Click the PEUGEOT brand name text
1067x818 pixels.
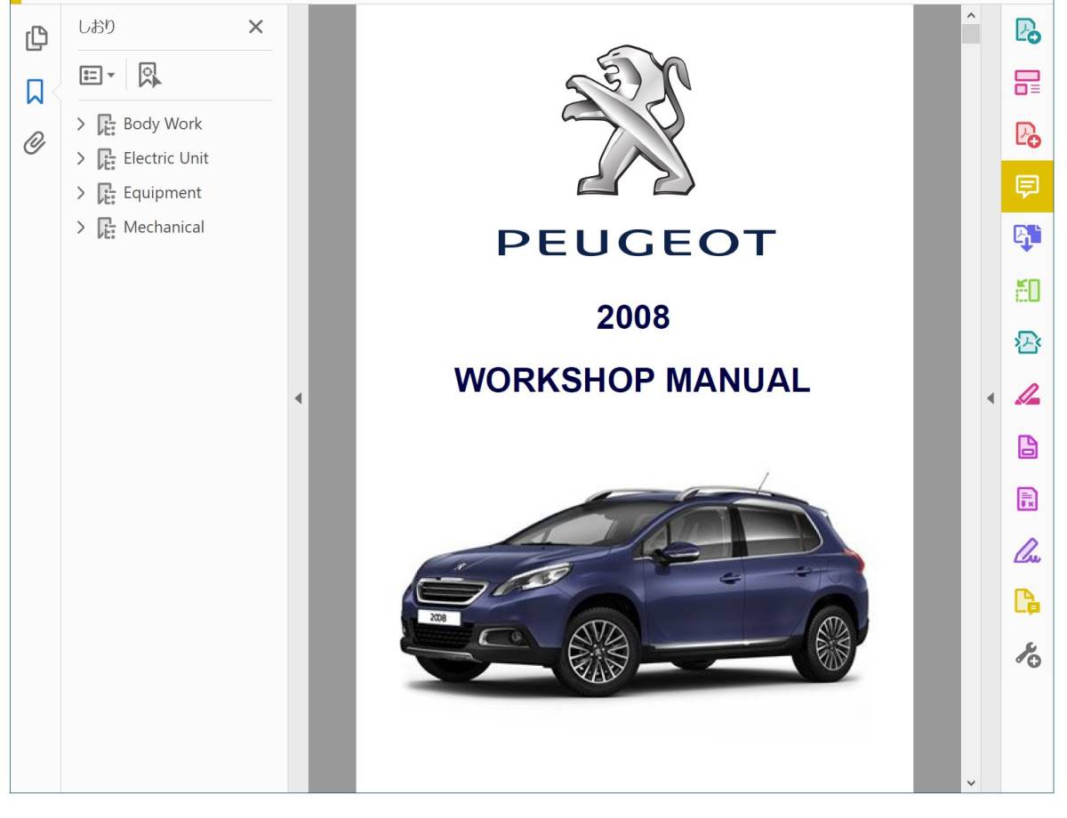pos(636,244)
